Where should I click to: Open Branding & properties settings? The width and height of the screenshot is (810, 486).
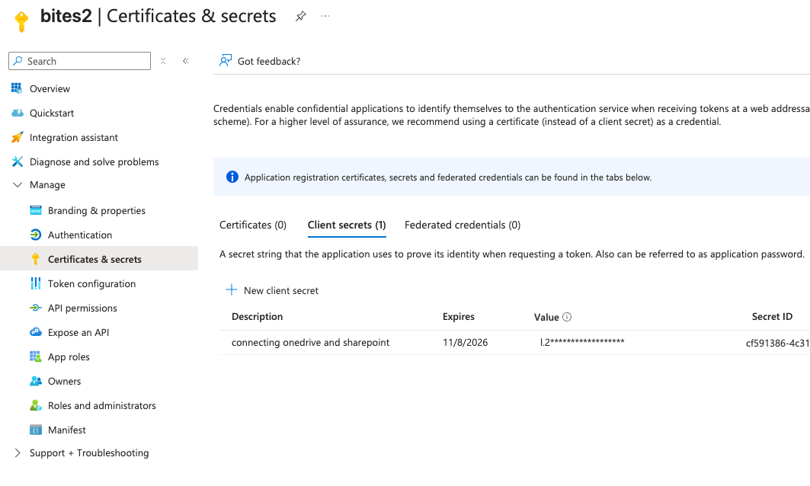[x=97, y=210]
